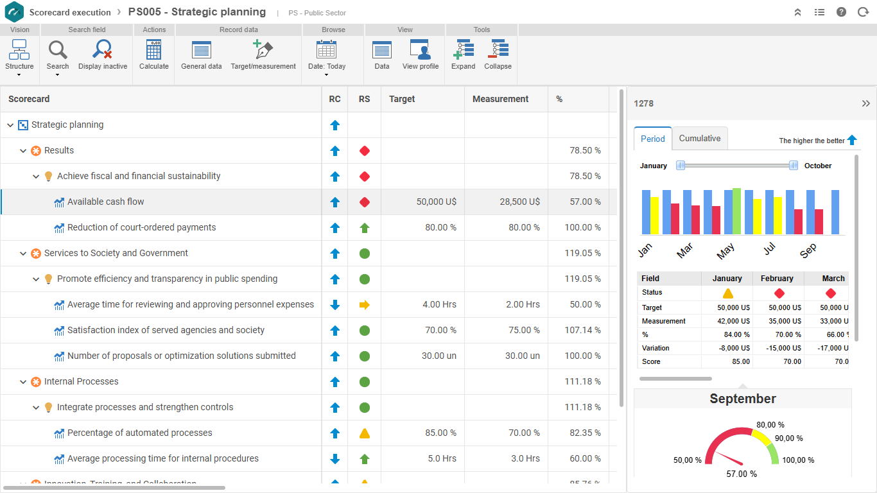Screen dimensions: 877x493
Task: Click the green May measurement bar
Action: 736,211
